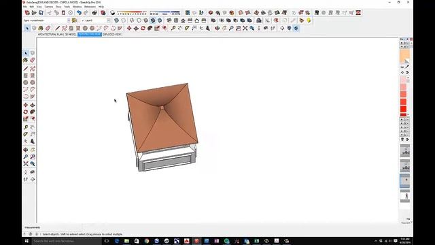The width and height of the screenshot is (435, 245).
Task: Select the Follow Me tool in left toolbar
Action: coord(33,112)
